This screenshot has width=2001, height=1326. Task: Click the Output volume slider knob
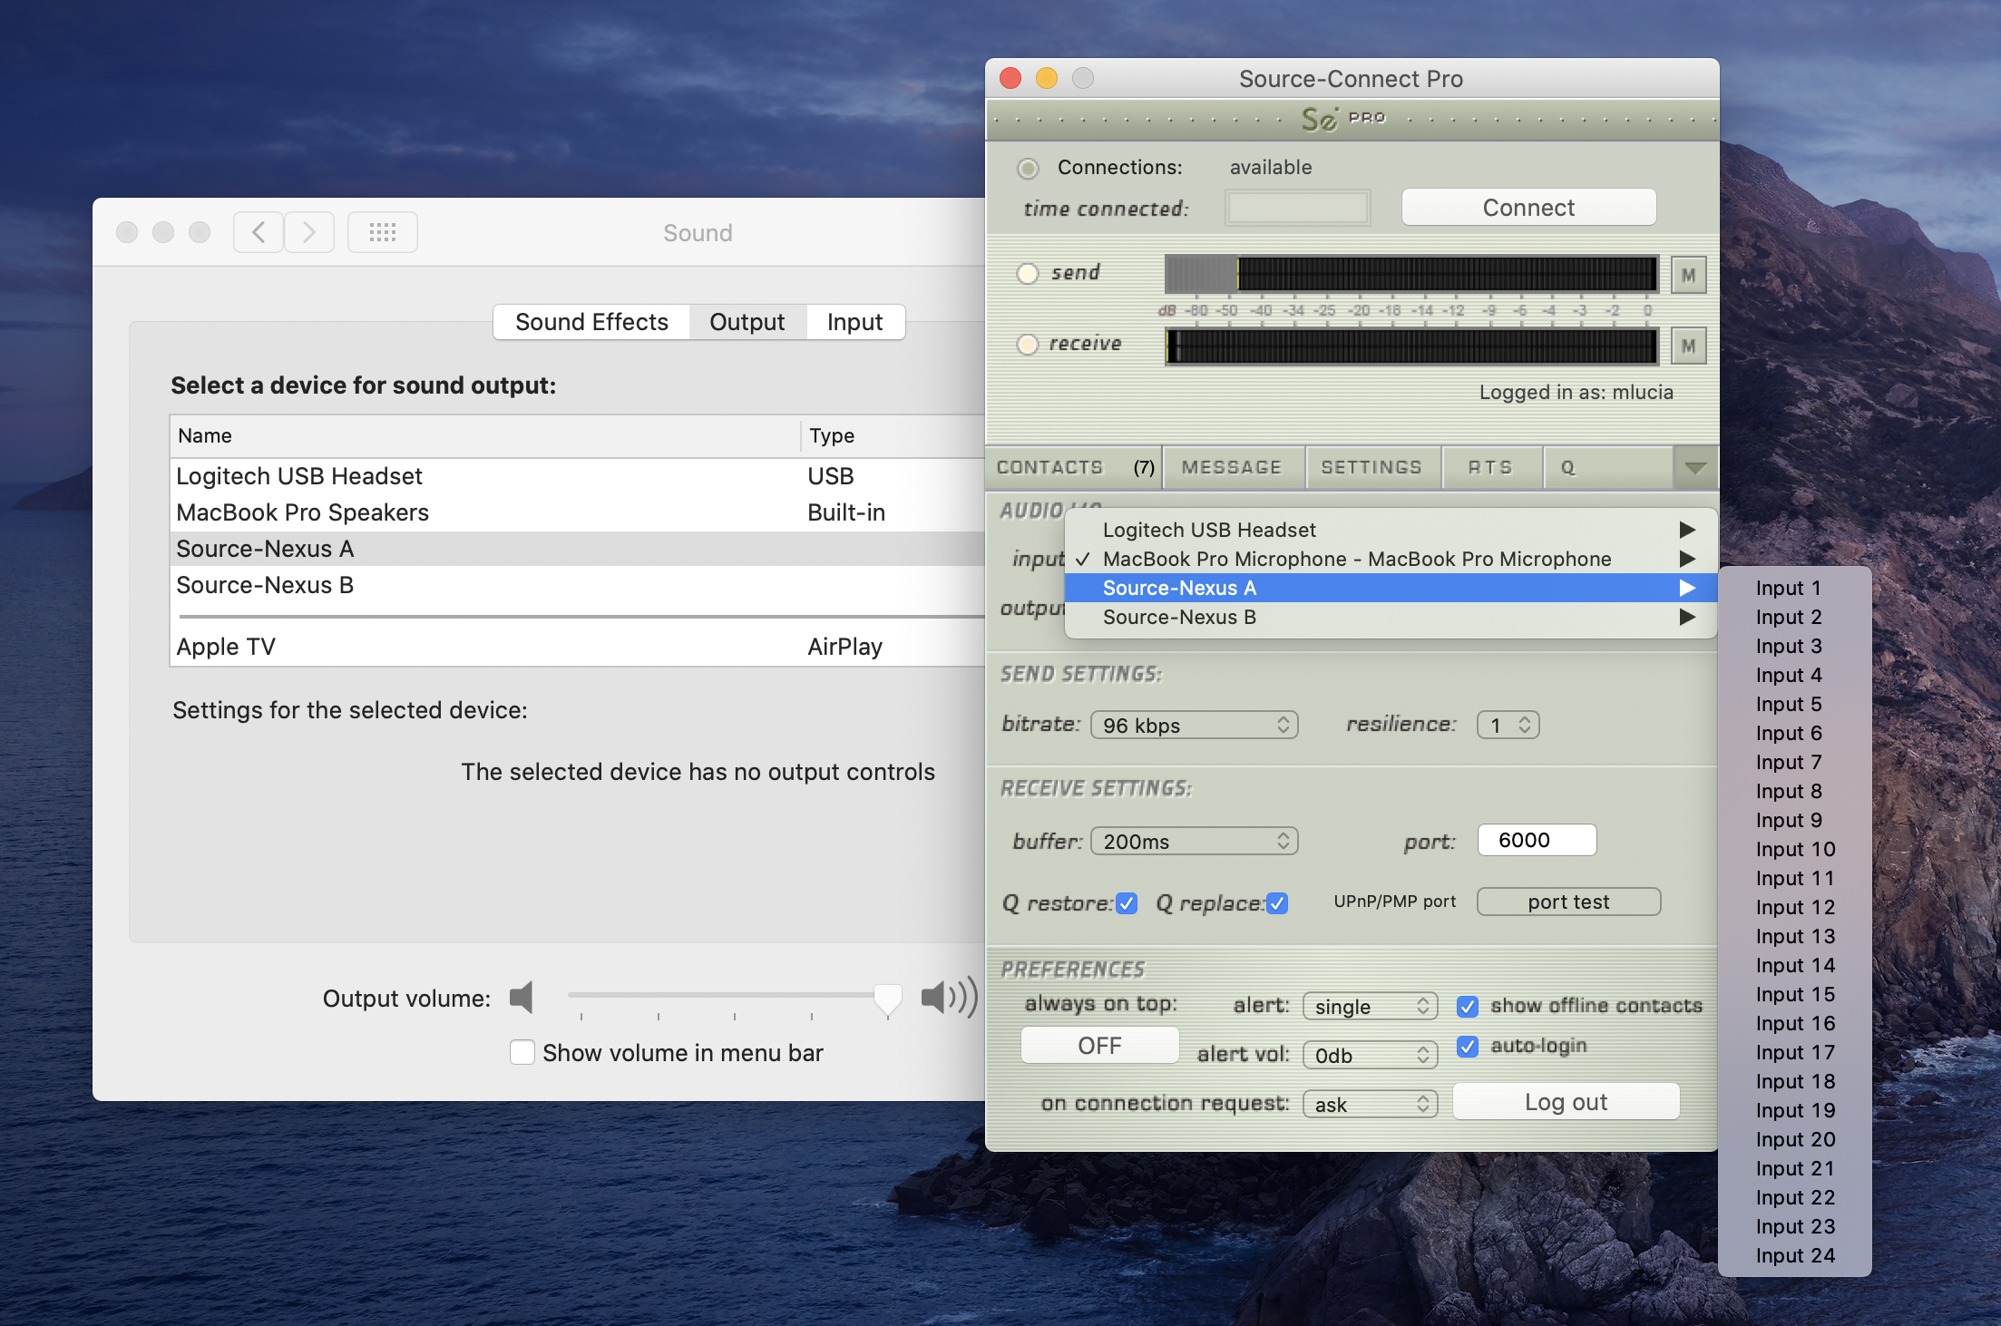[x=887, y=998]
